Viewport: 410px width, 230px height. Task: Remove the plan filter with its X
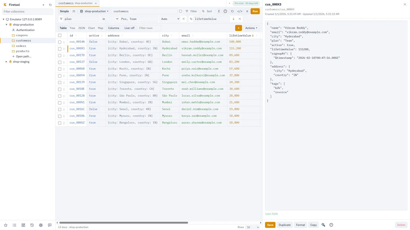[x=184, y=19]
